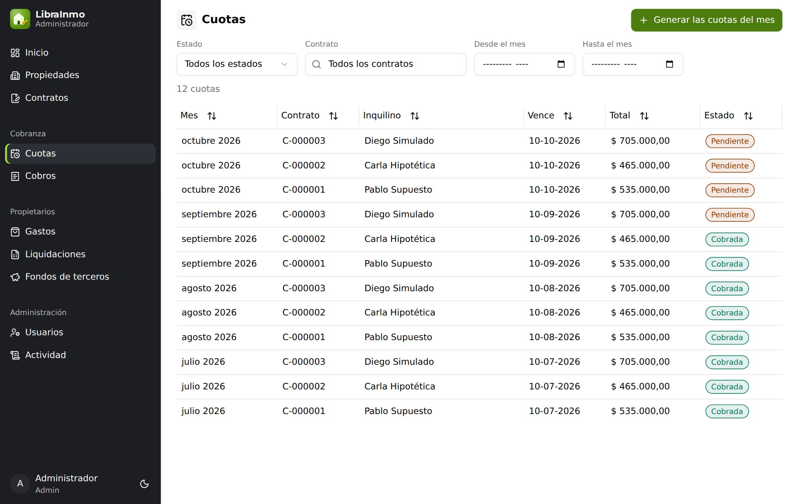Image resolution: width=807 pixels, height=504 pixels.
Task: Click the Mes column header text
Action: (x=189, y=115)
